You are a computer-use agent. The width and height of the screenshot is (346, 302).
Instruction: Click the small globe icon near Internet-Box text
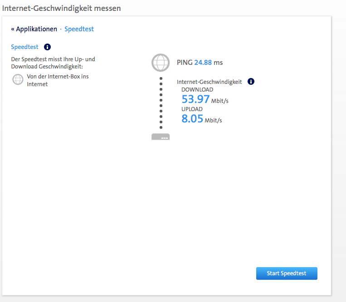tap(18, 79)
